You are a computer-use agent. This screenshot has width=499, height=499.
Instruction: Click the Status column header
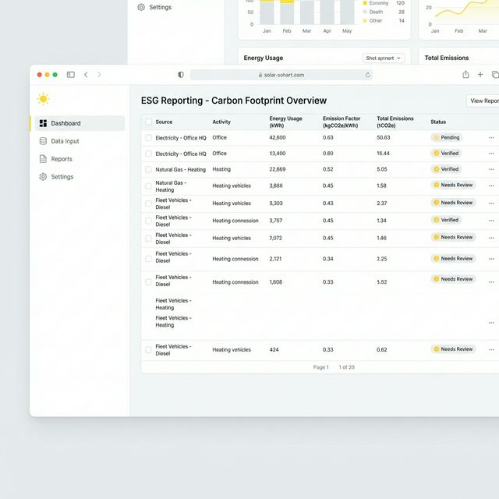[x=438, y=122]
